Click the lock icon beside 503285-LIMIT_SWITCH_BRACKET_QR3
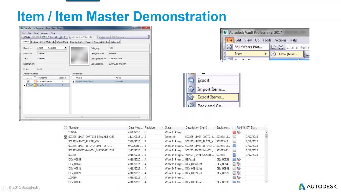Viewport: 341px width, 192px height. [x=66, y=137]
